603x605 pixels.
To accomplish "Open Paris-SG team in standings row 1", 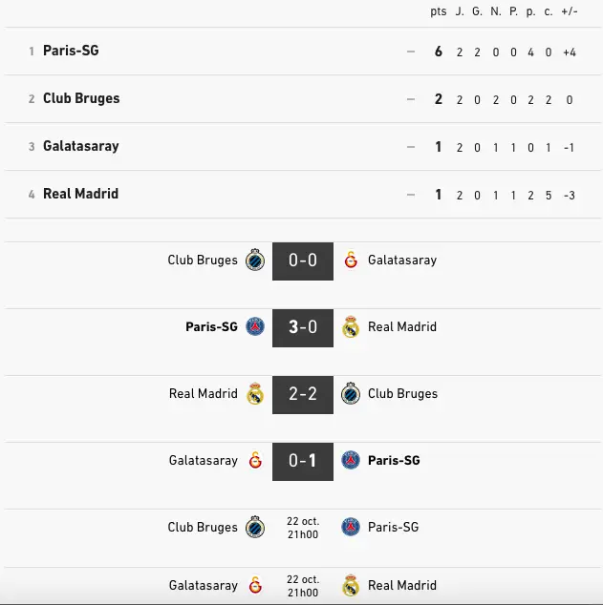I will pos(71,51).
